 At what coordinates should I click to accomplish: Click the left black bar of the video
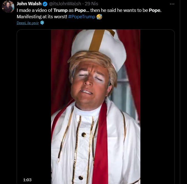(34, 107)
